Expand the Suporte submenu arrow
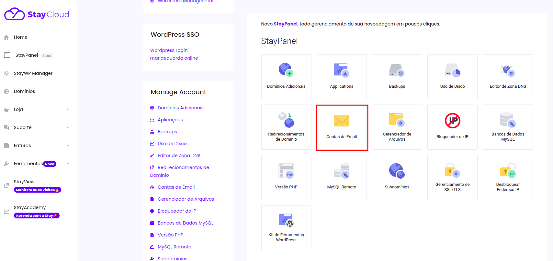553x261 pixels. tap(68, 127)
